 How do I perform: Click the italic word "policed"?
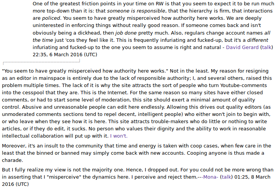pyautogui.click(x=51, y=18)
